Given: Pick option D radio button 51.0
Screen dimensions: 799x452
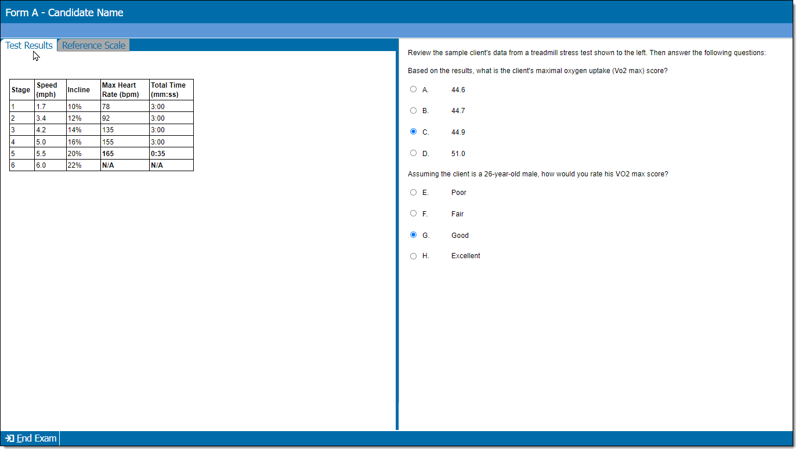Looking at the screenshot, I should [x=413, y=153].
